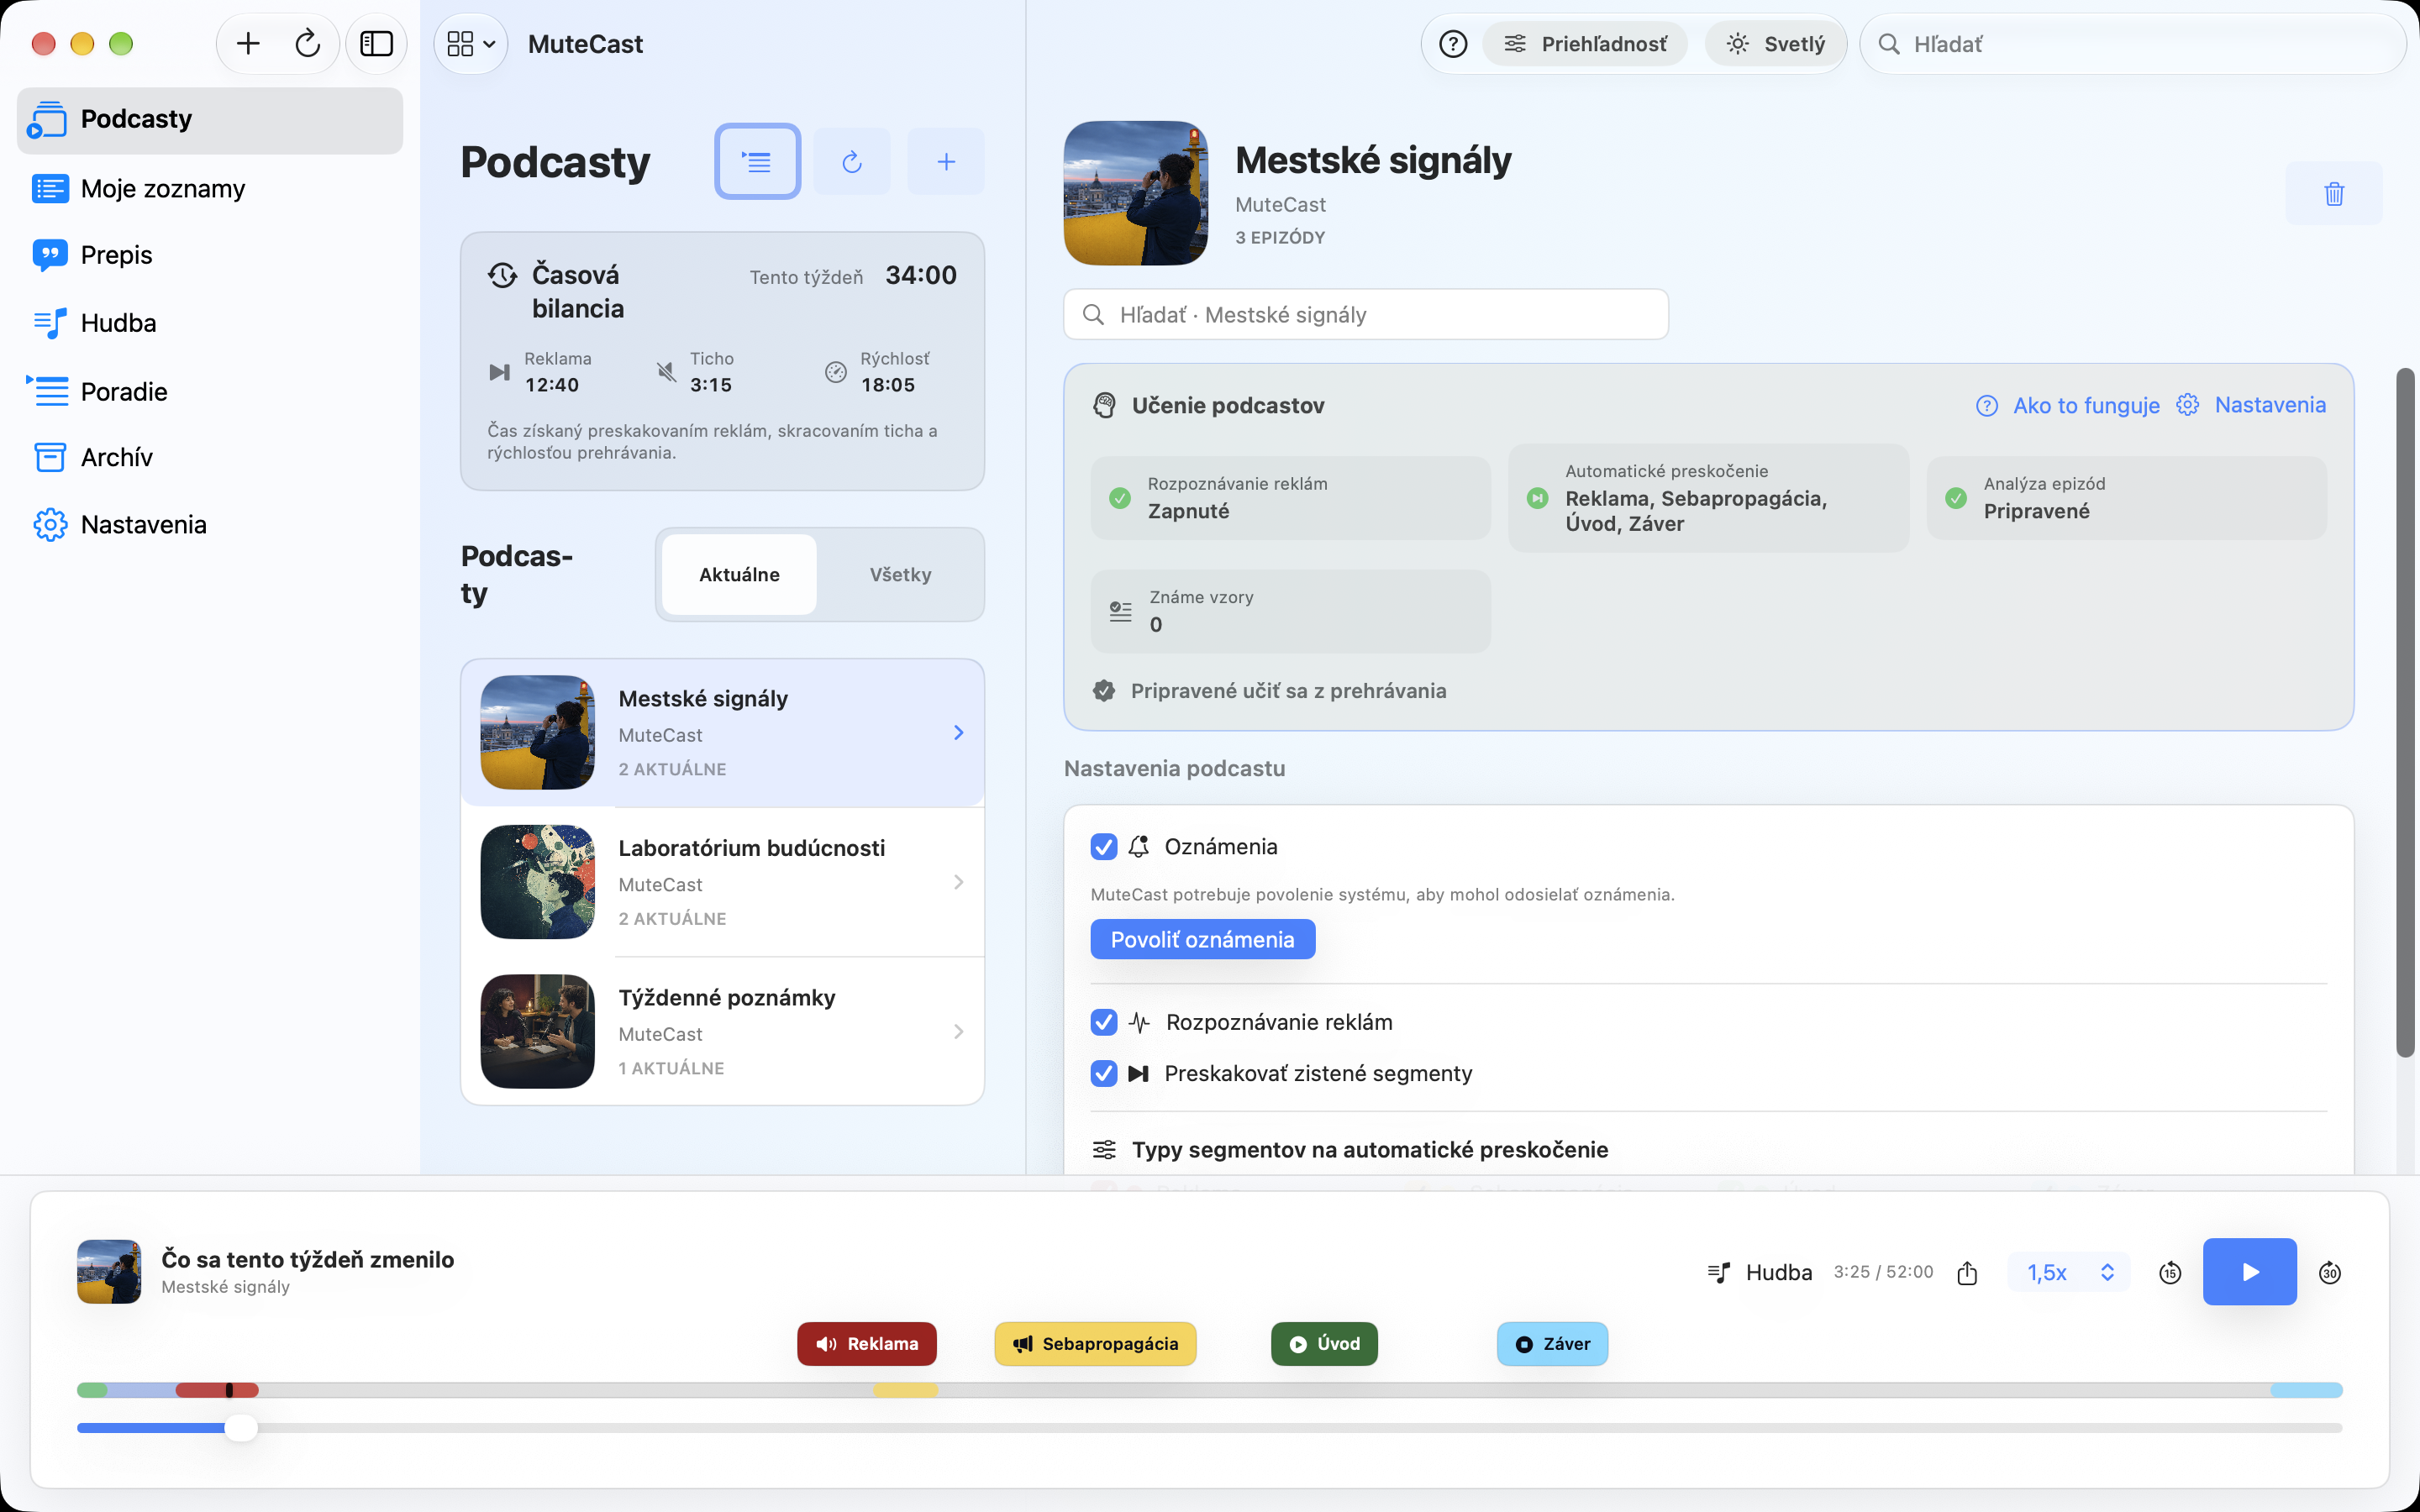Play the current episode
This screenshot has width=2420, height=1512.
click(2249, 1272)
